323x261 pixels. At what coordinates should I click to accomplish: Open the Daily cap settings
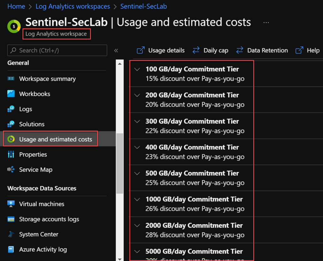pos(210,50)
